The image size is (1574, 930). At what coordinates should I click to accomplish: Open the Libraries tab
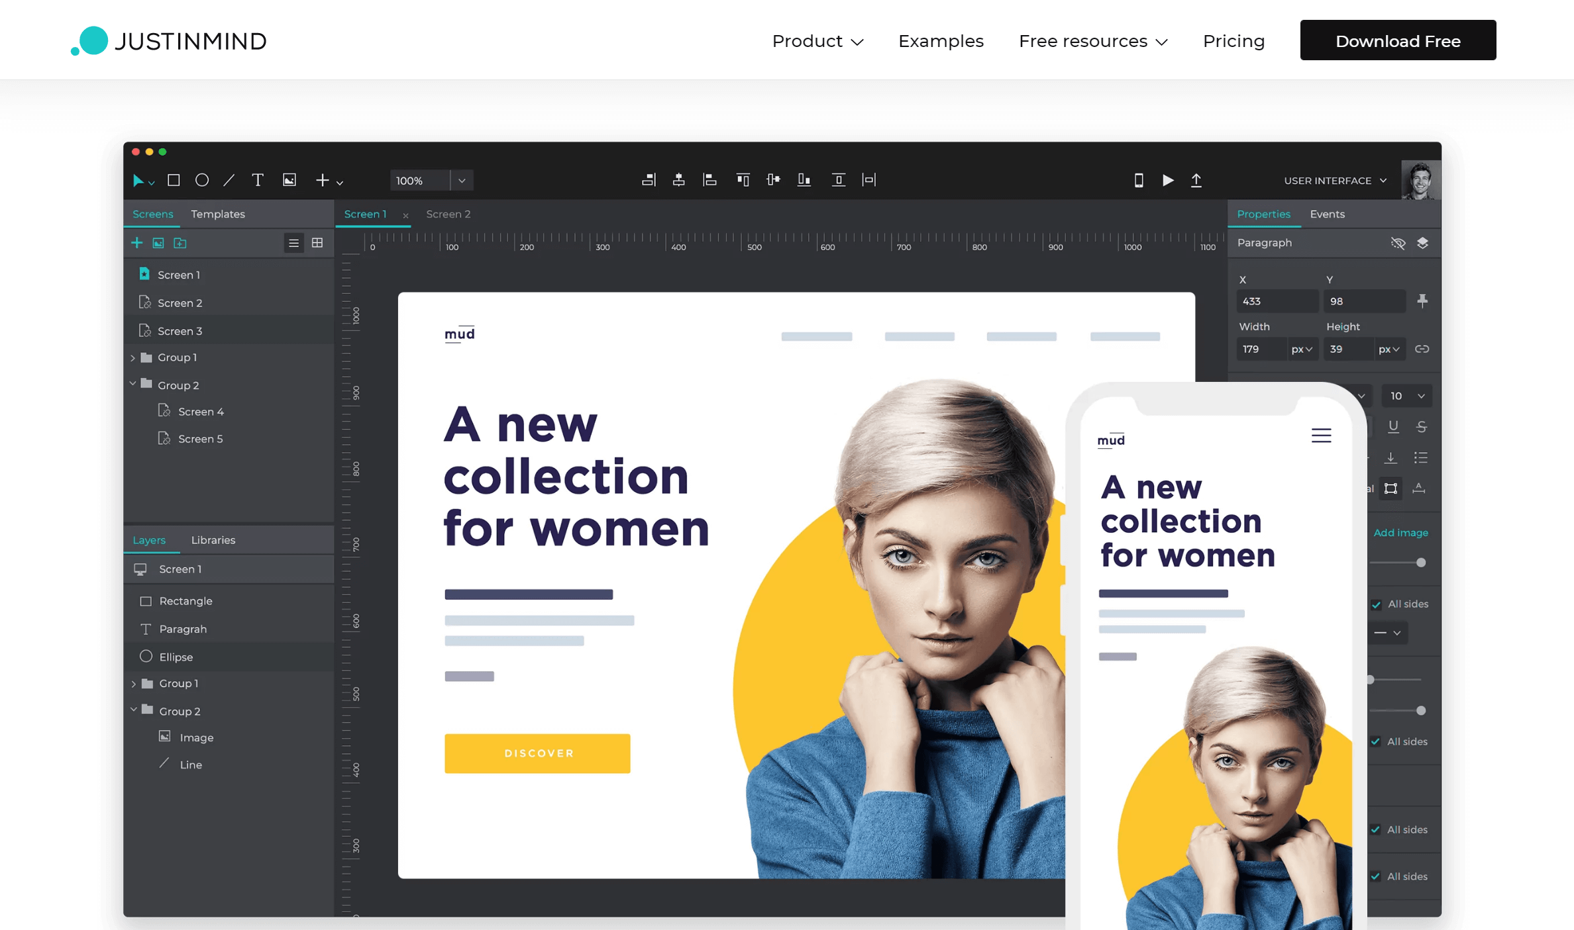click(x=213, y=540)
